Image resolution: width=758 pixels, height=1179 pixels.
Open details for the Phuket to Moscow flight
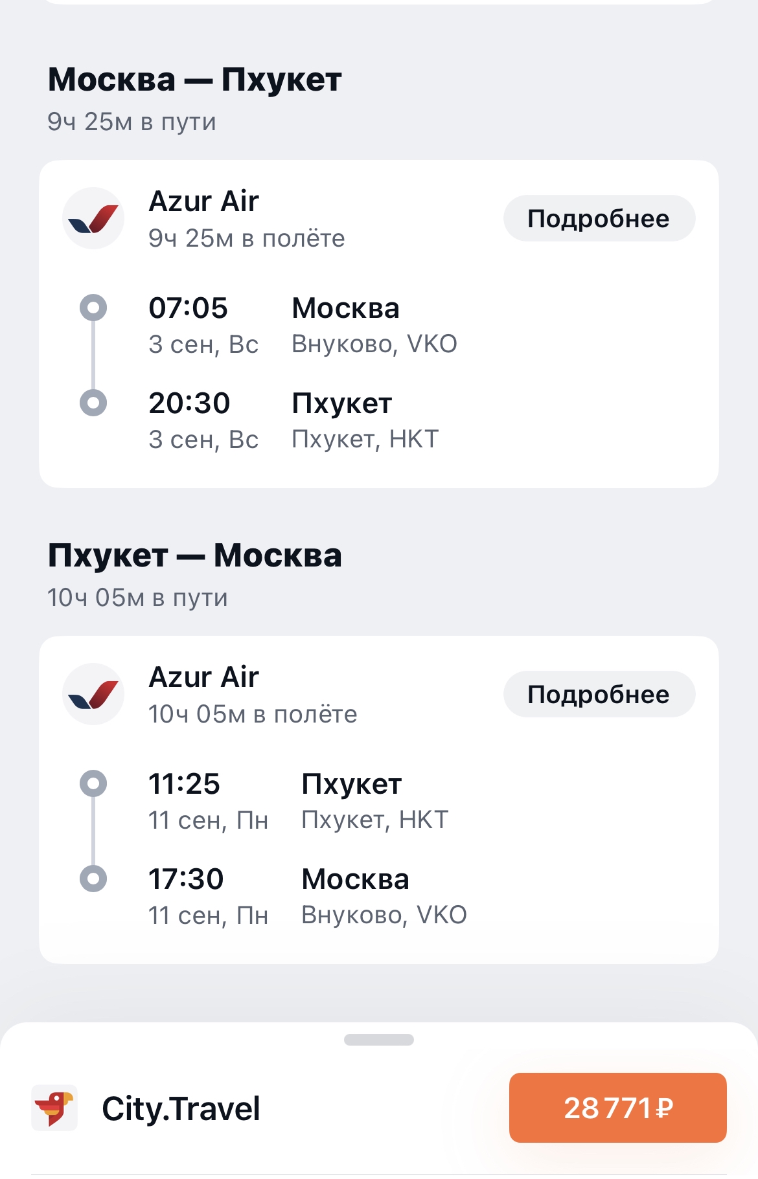(x=599, y=694)
